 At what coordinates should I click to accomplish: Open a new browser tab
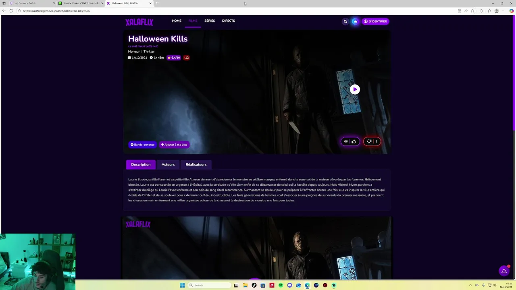pos(157,3)
